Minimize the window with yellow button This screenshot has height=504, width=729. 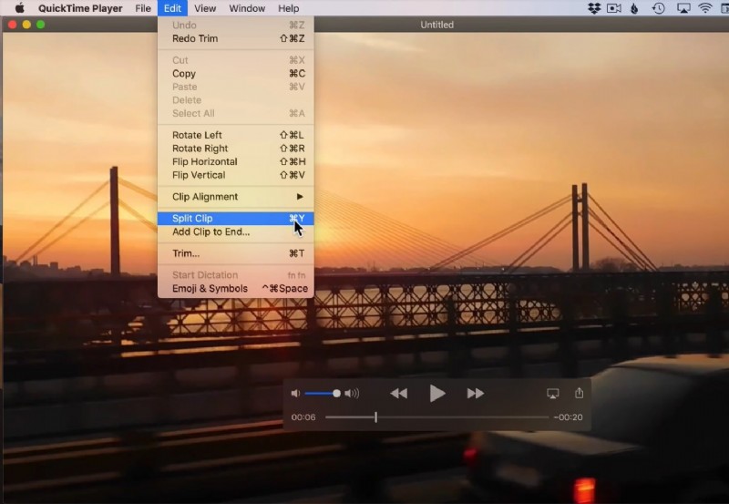26,25
